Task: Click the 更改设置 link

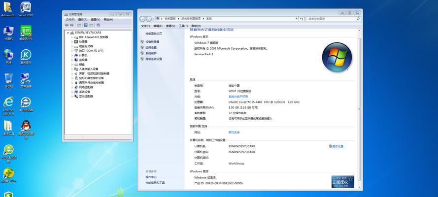Action: 337,146
